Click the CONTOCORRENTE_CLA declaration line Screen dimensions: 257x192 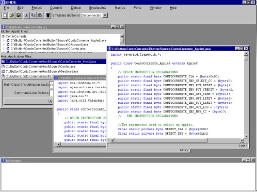click(x=168, y=76)
